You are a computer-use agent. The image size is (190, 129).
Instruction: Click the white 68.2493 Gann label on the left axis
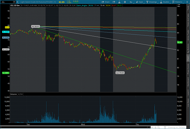pyautogui.click(x=6, y=49)
